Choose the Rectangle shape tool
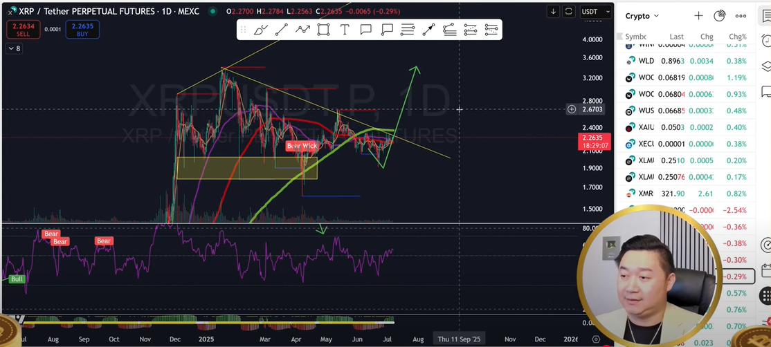This screenshot has width=771, height=347. coord(323,30)
